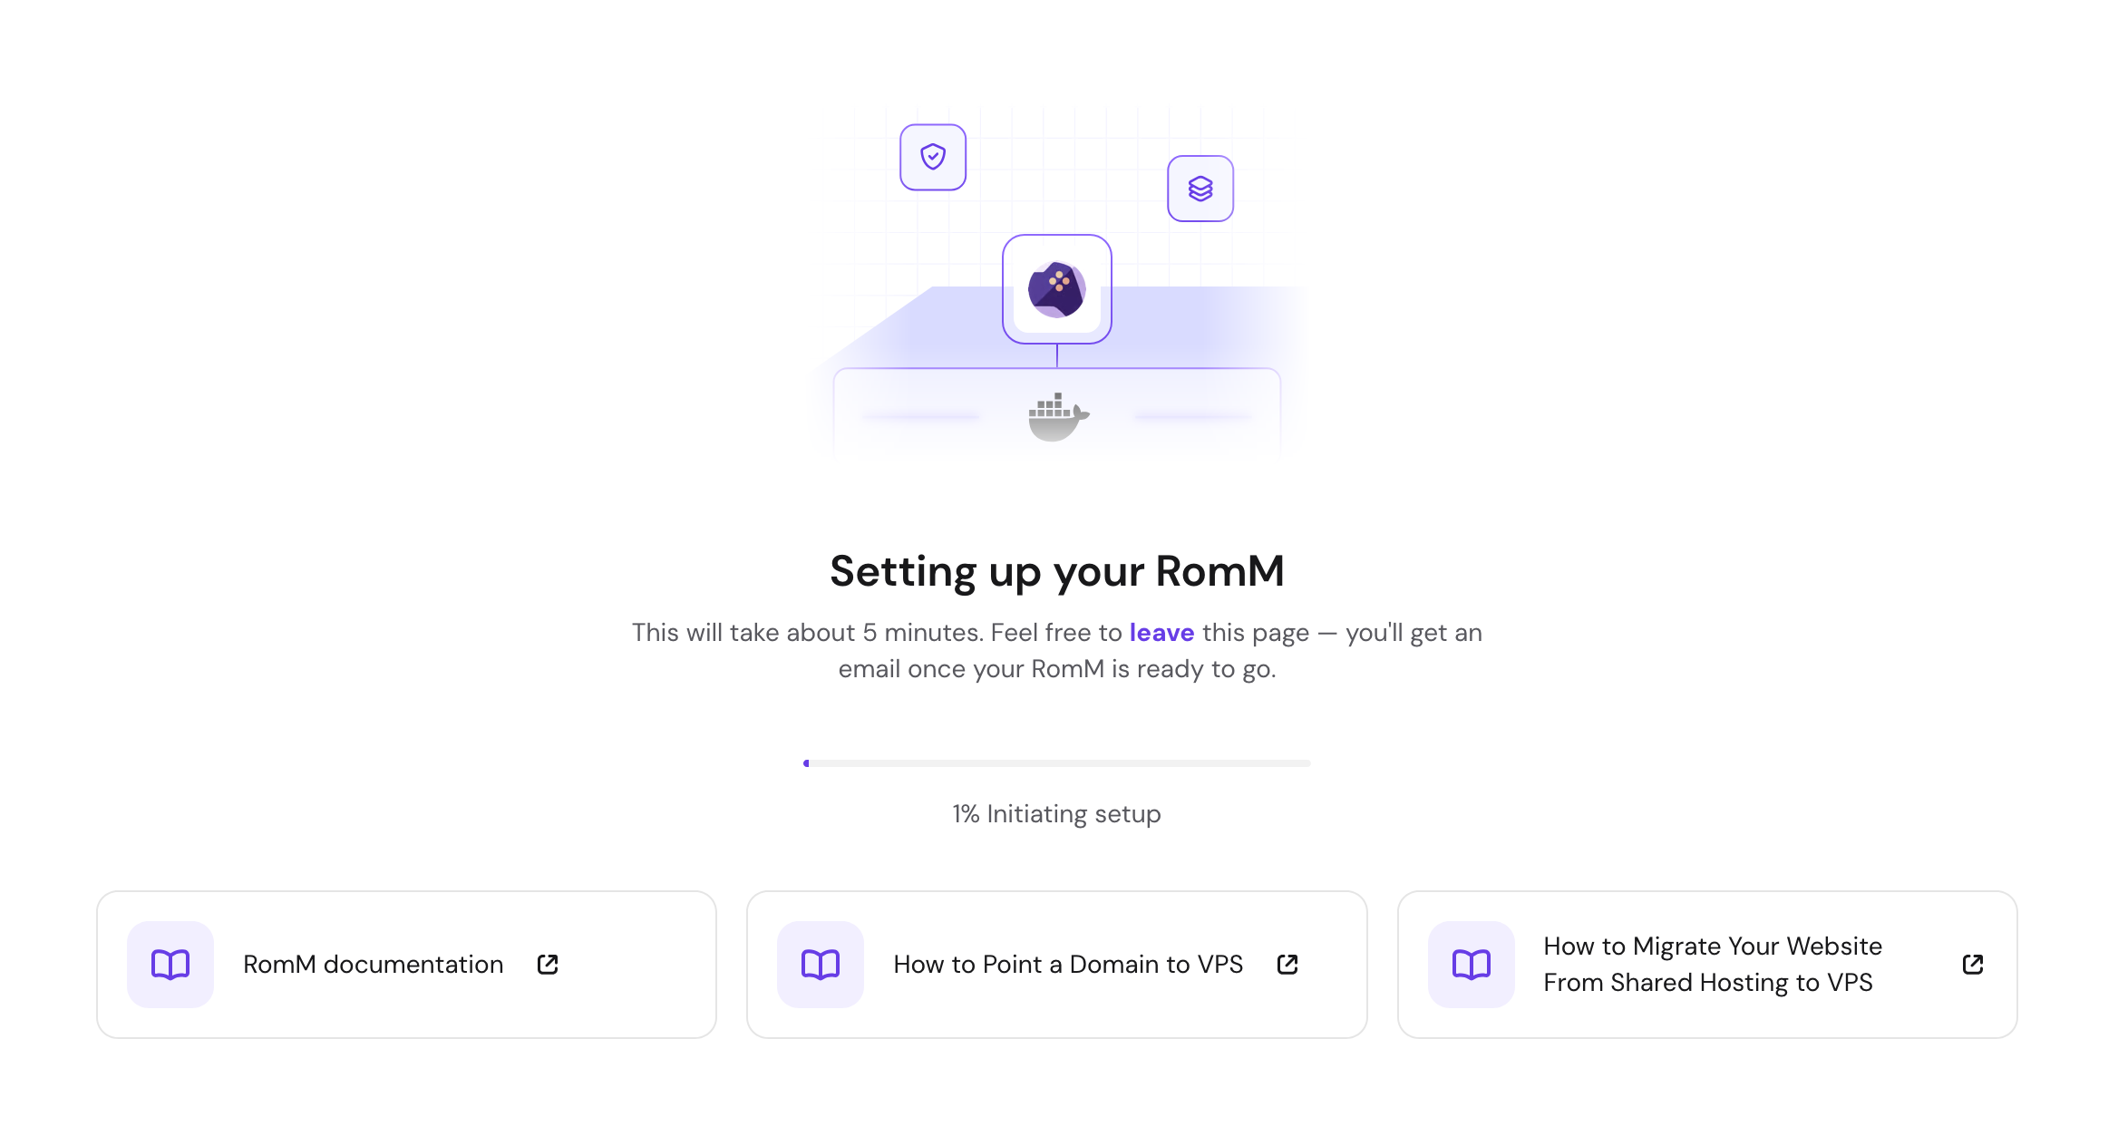This screenshot has height=1136, width=2118.
Task: Open external link icon next to Domain to VPS
Action: (x=1287, y=964)
